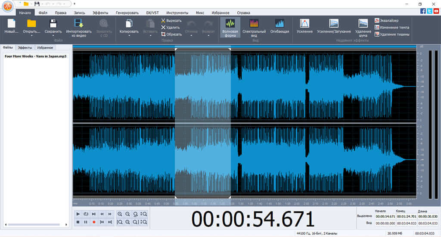Click the Сохранить floppy disk icon
Image resolution: width=441 pixels, height=237 pixels.
tap(53, 24)
